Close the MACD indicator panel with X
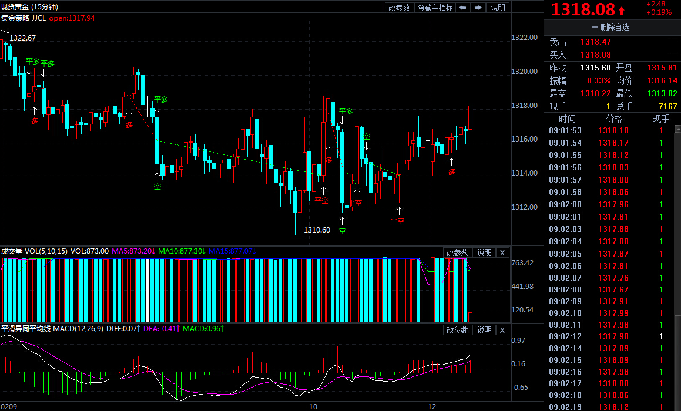 (x=502, y=331)
